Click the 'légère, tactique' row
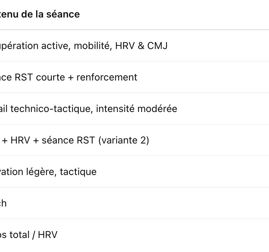 [48, 172]
